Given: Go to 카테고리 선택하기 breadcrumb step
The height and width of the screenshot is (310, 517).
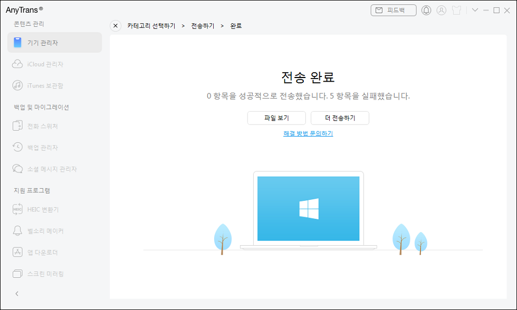Looking at the screenshot, I should click(151, 26).
